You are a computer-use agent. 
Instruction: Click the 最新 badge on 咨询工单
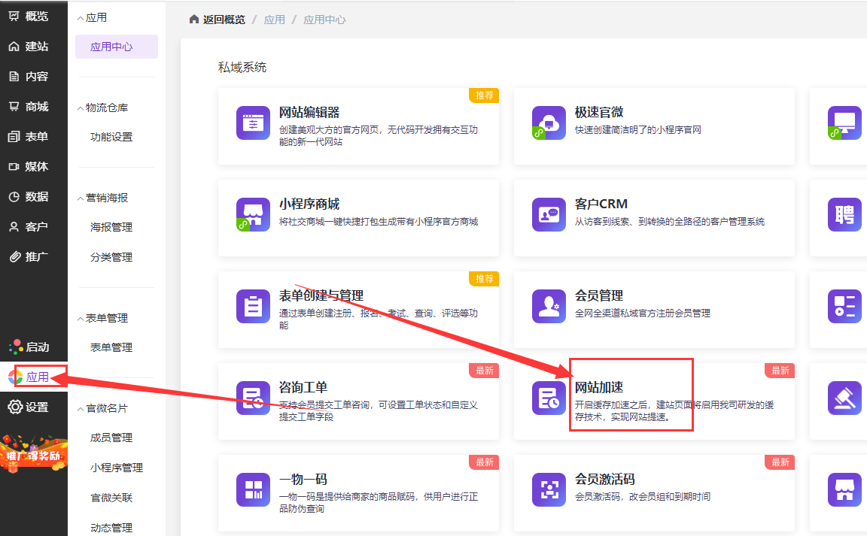coord(484,370)
